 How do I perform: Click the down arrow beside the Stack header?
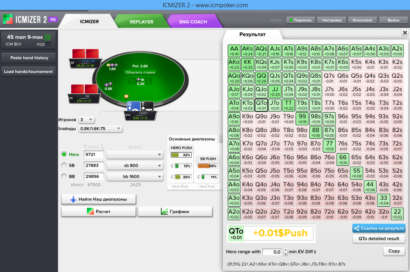click(x=102, y=147)
